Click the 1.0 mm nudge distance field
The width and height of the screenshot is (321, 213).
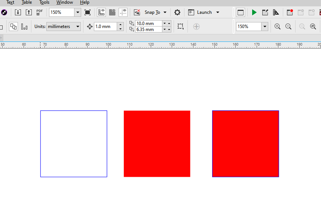[x=106, y=27]
